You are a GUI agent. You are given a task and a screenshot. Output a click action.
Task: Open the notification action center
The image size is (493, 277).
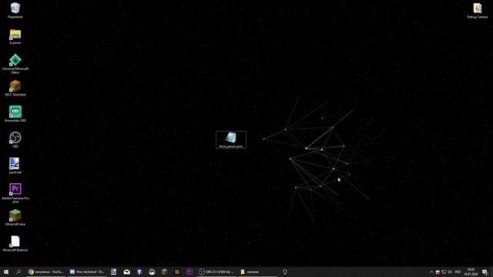[485, 272]
